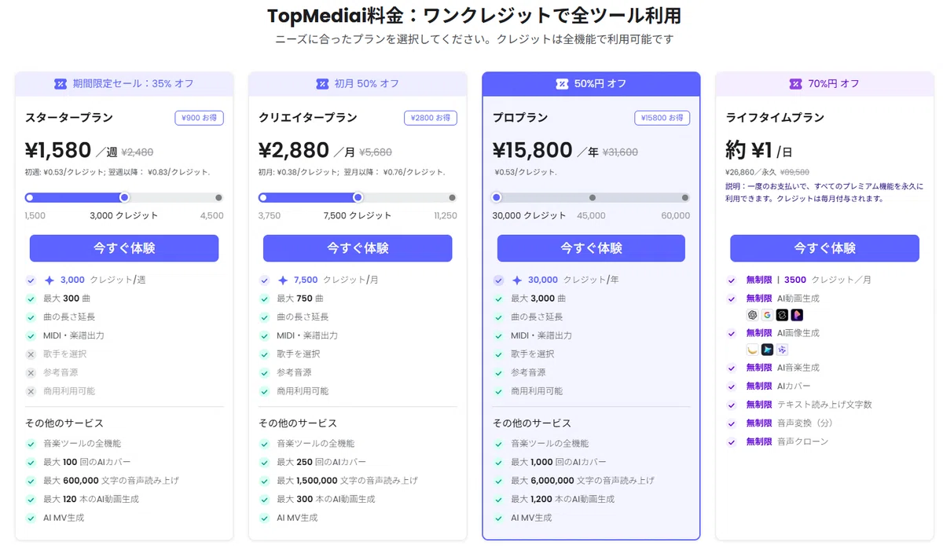The image size is (943, 546).
Task: Click the blue arrow logo icon under AI画像生成
Action: click(x=767, y=350)
